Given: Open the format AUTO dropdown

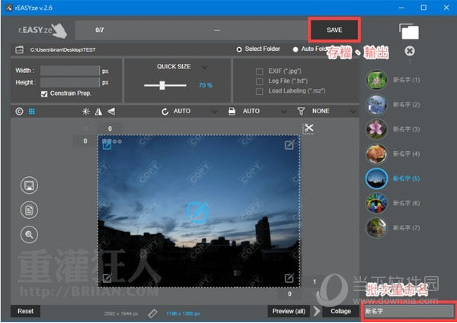Looking at the screenshot, I should 283,112.
